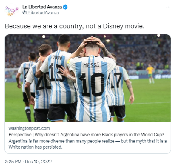Open the Argentina team photo preview
This screenshot has height=166, width=171.
(x=88, y=78)
